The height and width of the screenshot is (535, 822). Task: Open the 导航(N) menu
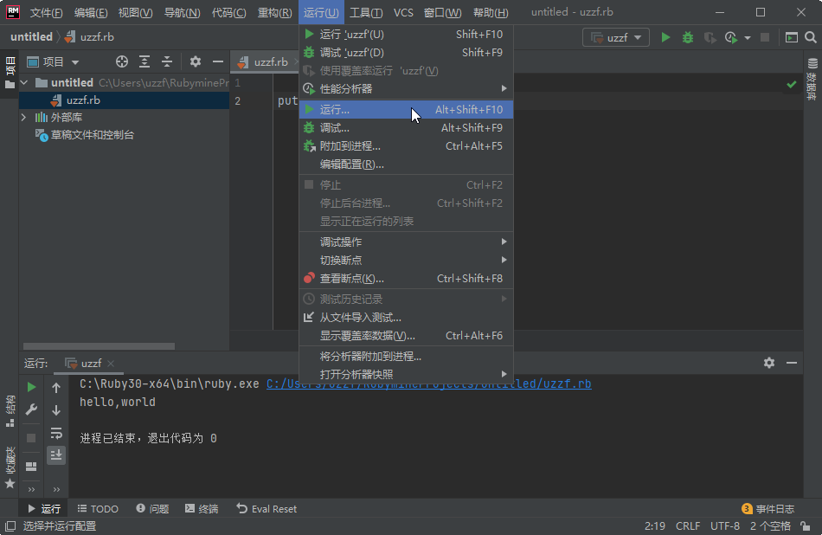[x=182, y=12]
